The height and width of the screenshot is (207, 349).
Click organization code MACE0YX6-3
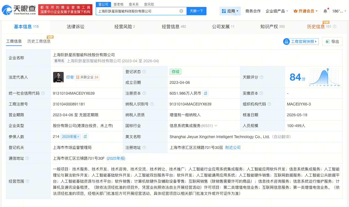(x=299, y=104)
